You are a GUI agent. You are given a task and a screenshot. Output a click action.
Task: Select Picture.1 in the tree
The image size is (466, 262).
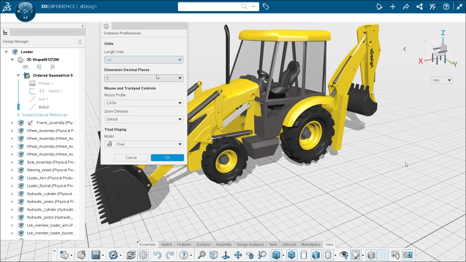coord(46,83)
